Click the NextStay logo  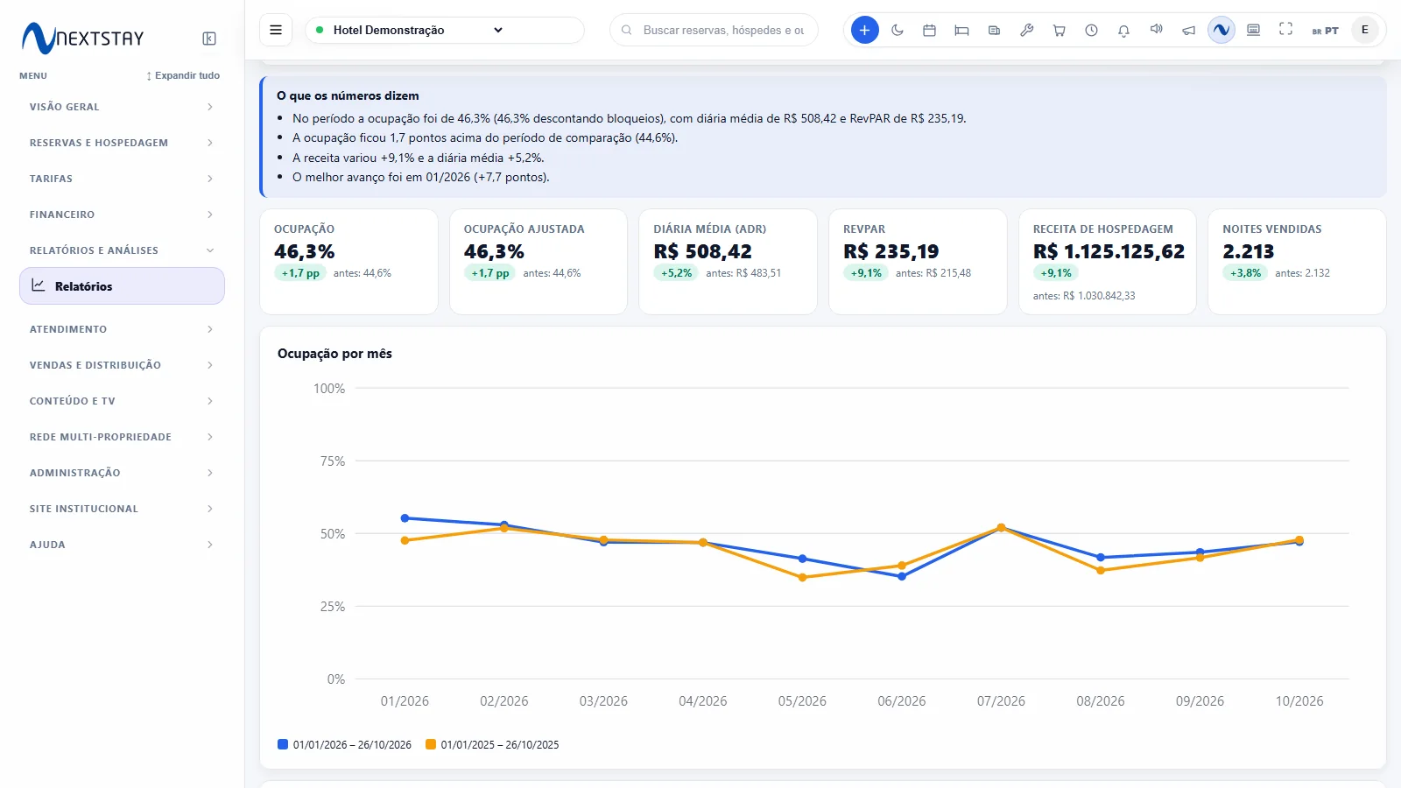pyautogui.click(x=83, y=38)
